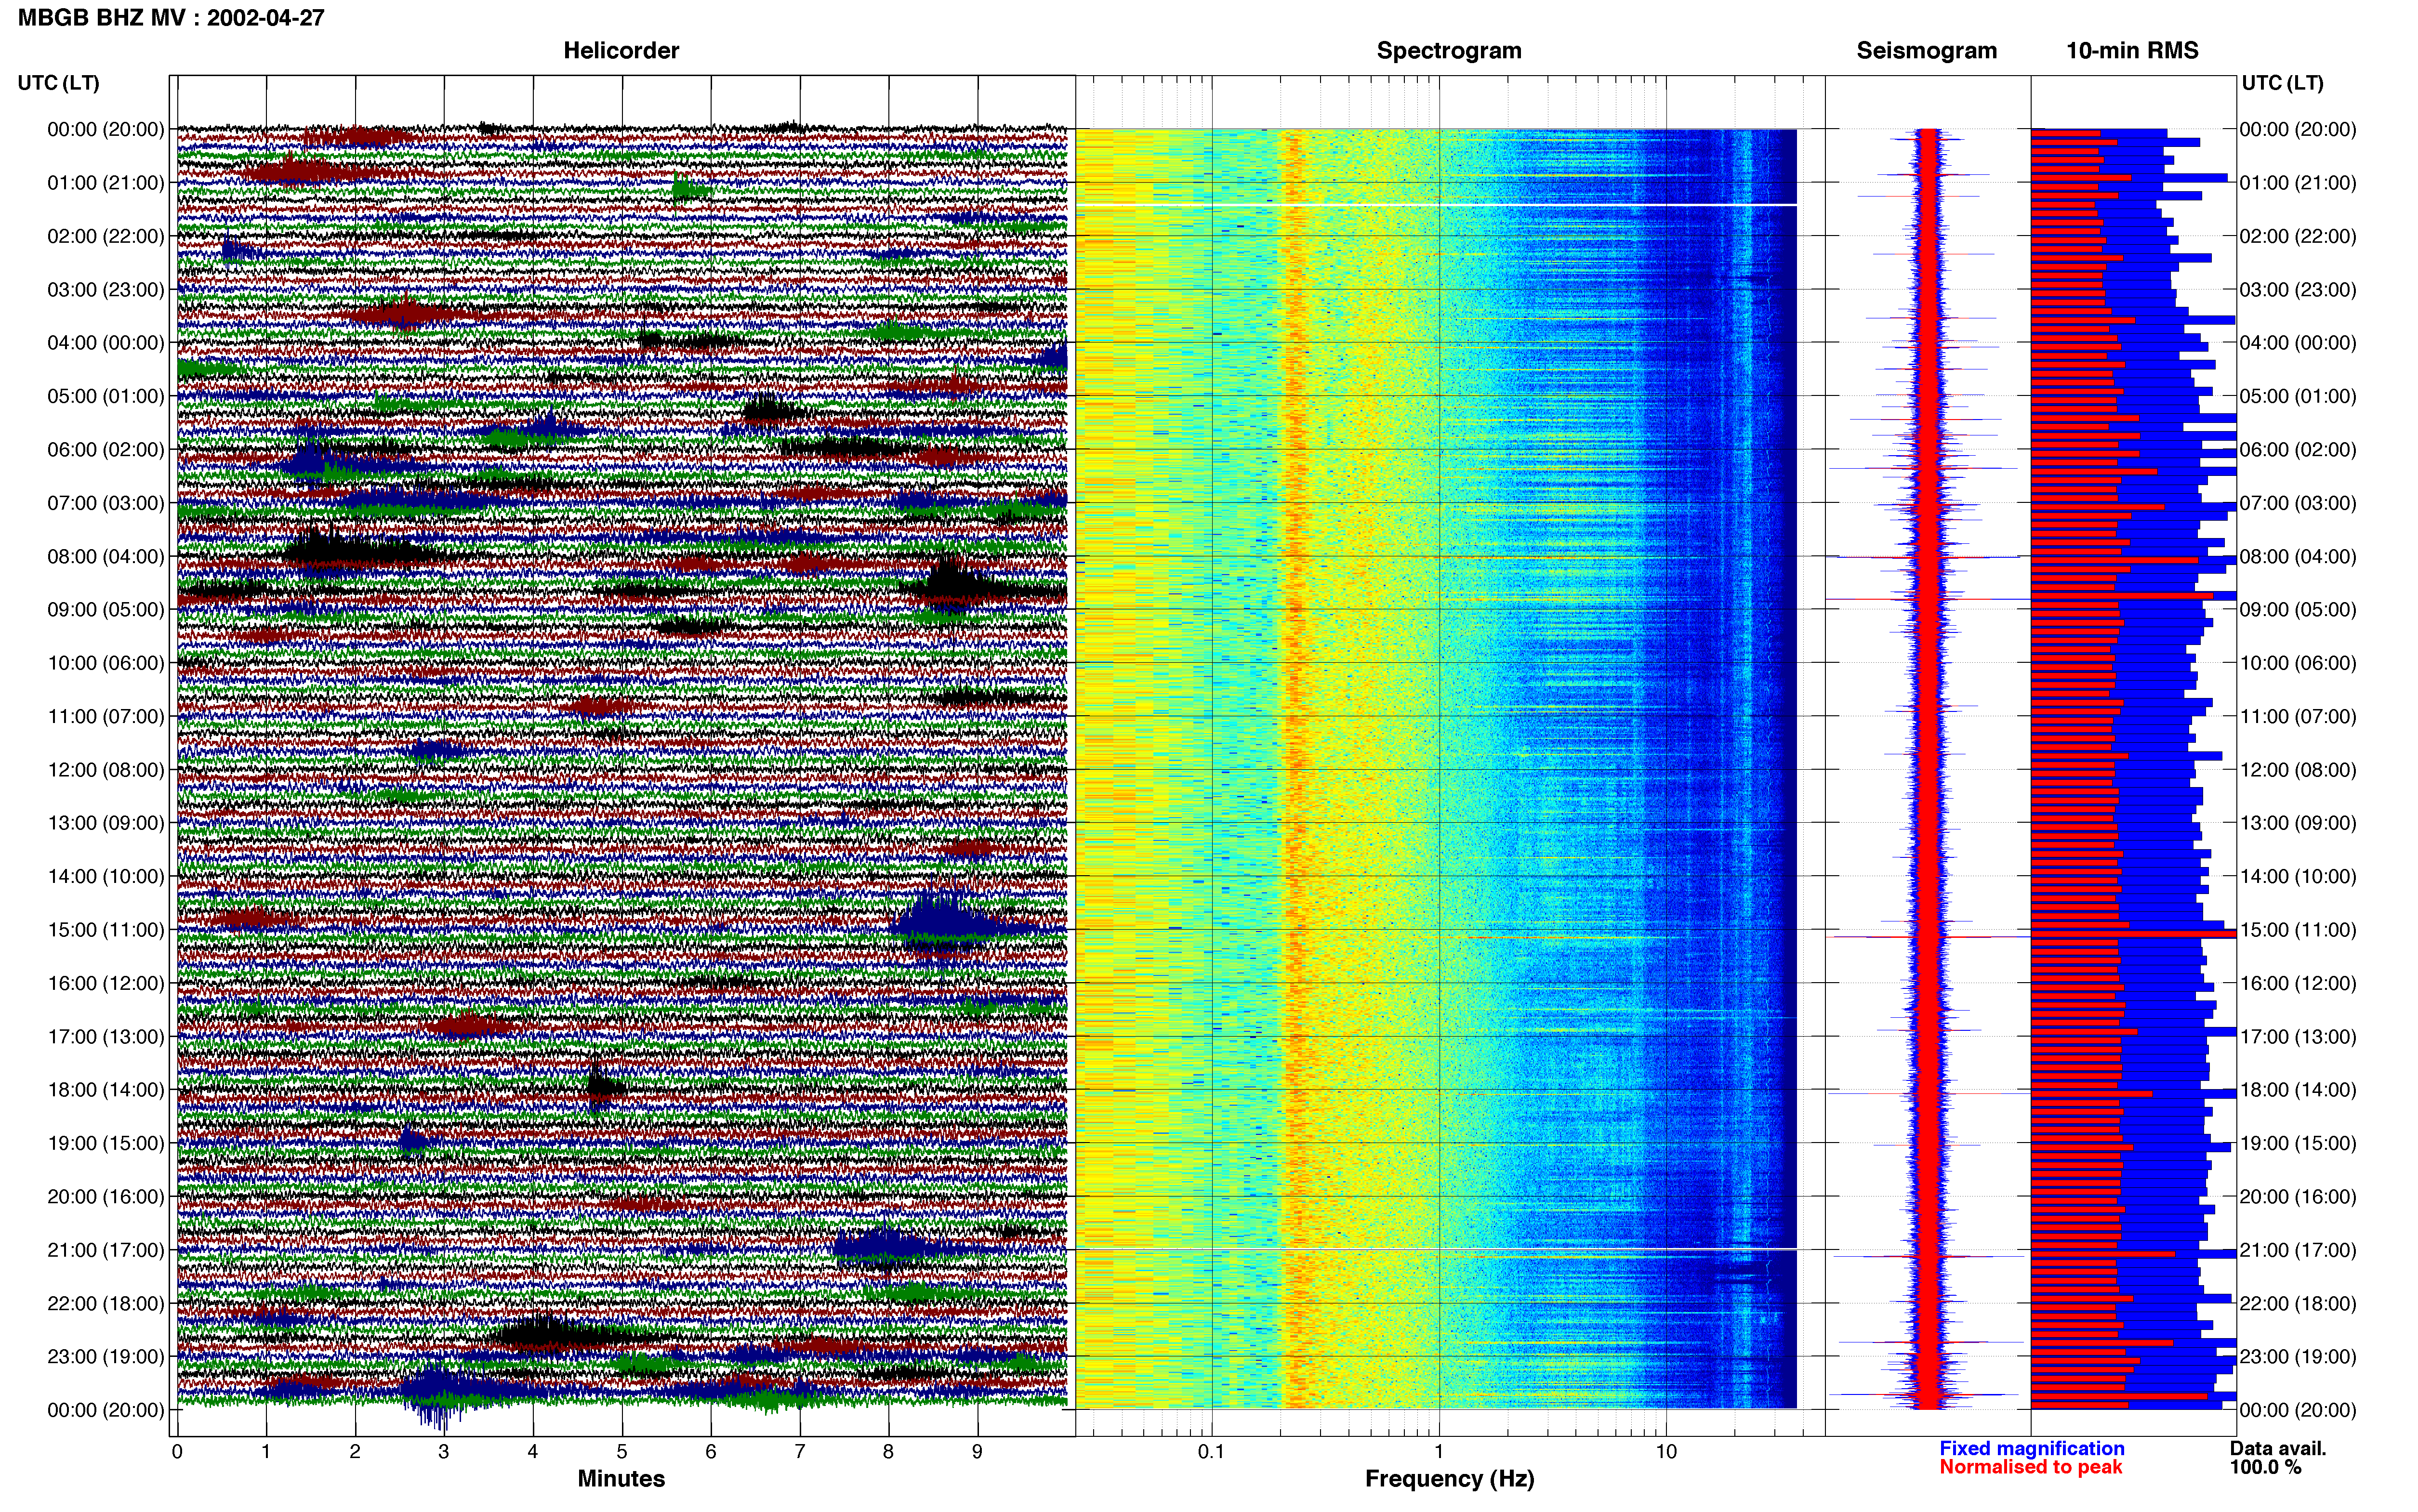The height and width of the screenshot is (1512, 2418).
Task: Click RMS-side time label '20:00 (16:00)'
Action: pyautogui.click(x=2298, y=1197)
